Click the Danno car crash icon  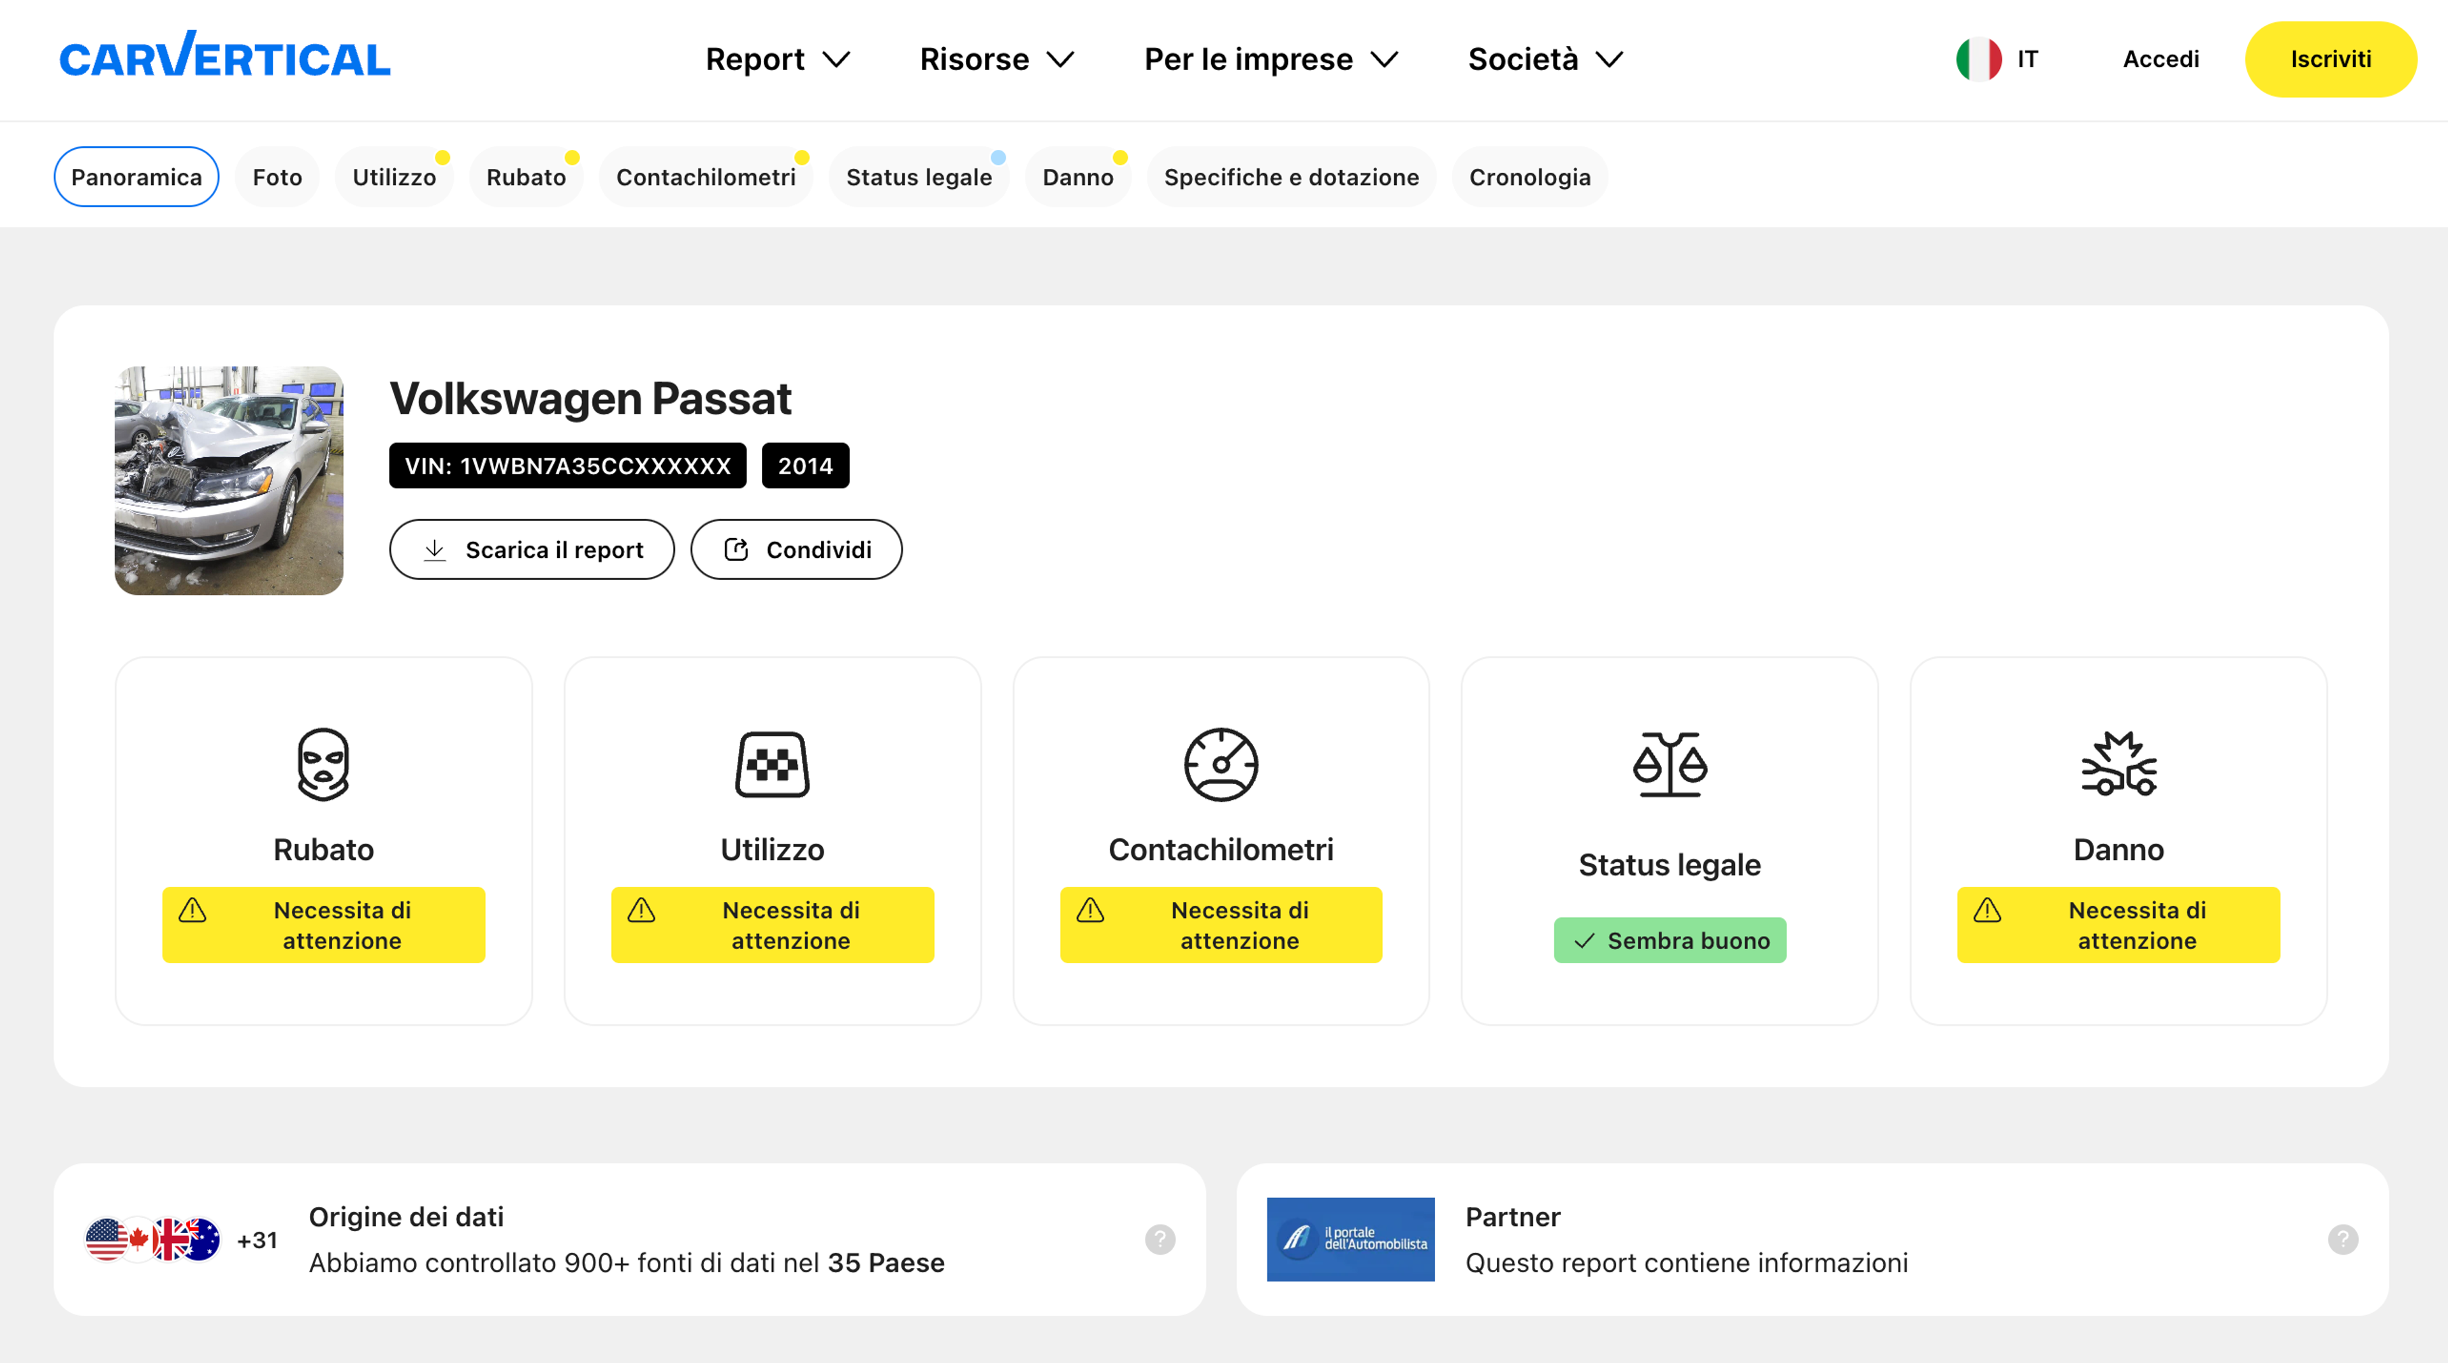click(x=2118, y=764)
